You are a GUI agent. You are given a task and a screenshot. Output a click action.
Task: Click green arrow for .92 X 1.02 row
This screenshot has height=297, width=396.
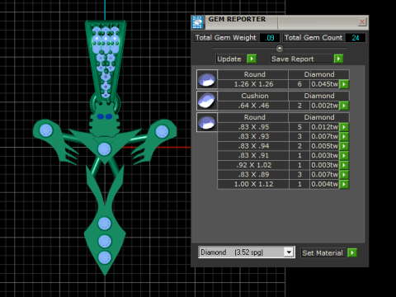[344, 165]
